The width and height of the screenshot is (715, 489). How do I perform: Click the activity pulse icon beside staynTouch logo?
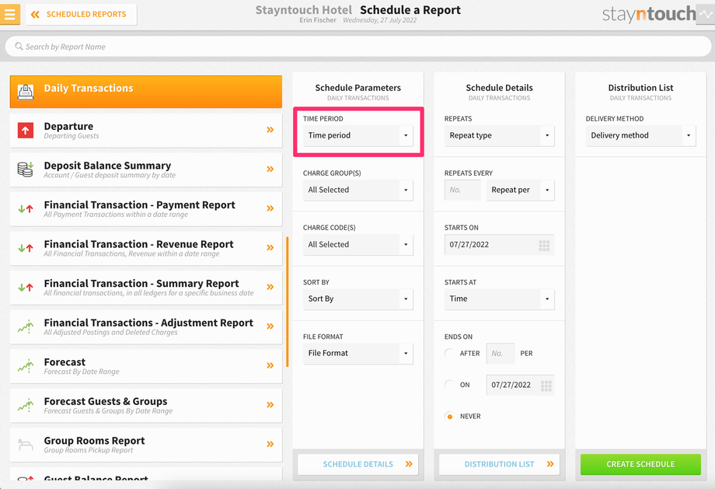click(706, 14)
